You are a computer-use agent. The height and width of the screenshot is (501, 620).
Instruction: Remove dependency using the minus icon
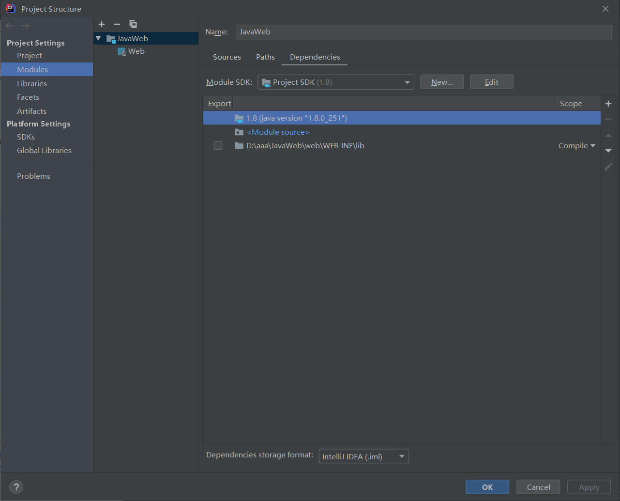[x=608, y=119]
